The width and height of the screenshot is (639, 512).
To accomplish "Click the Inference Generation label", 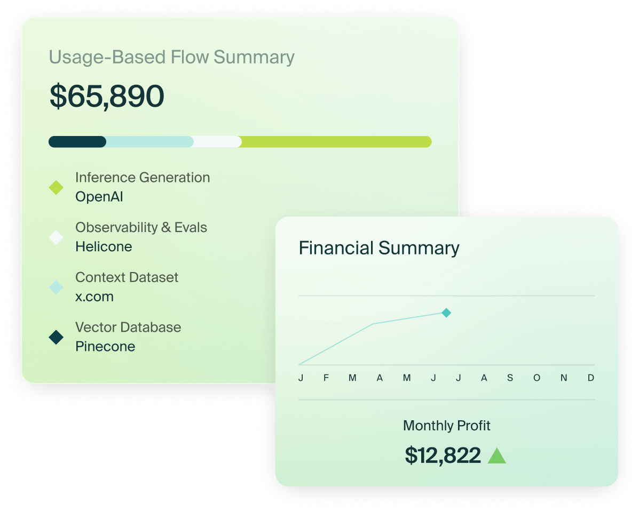I will 143,178.
